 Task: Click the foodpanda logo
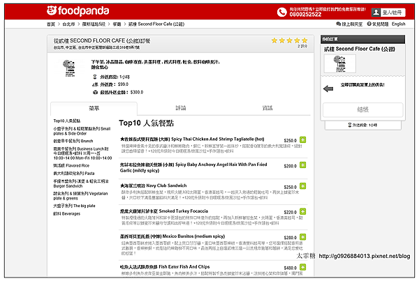(78, 10)
